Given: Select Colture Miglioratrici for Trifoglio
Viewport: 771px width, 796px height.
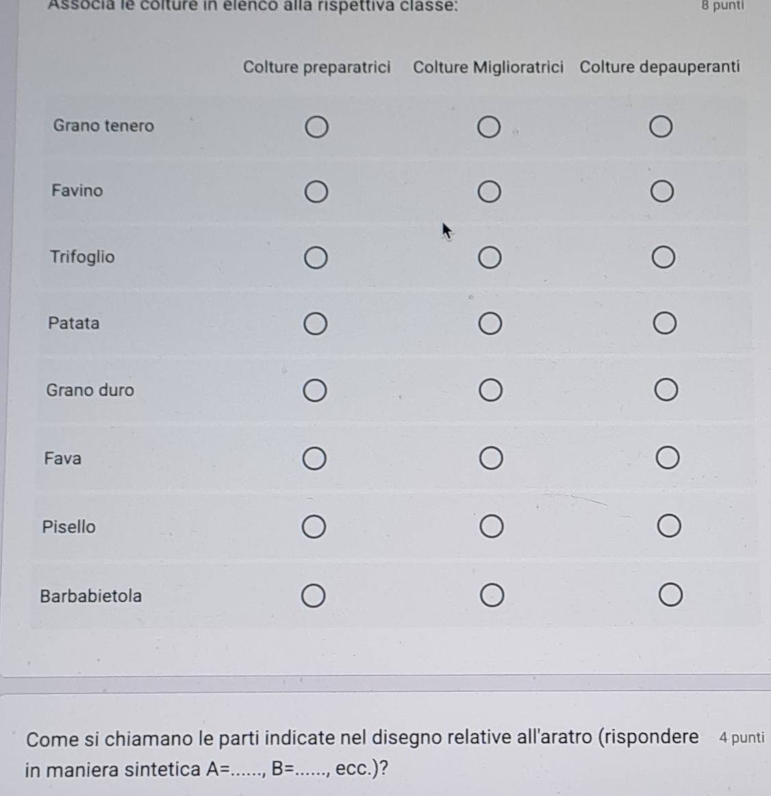Looking at the screenshot, I should pos(489,258).
